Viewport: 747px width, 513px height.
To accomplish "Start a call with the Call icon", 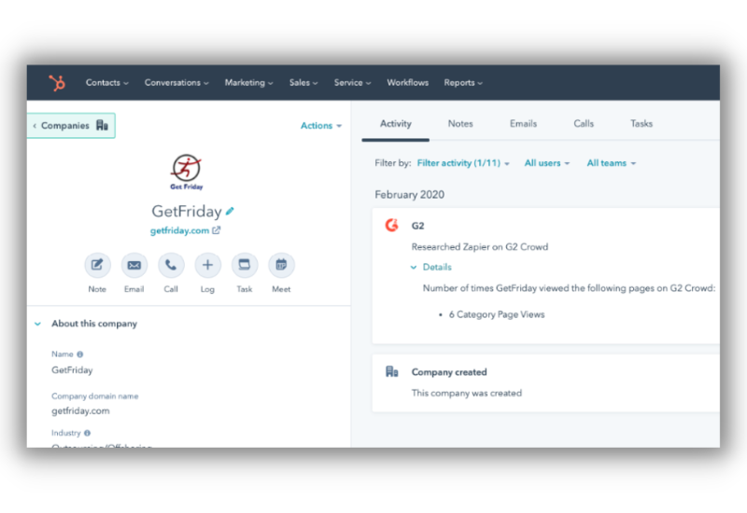I will click(x=171, y=265).
